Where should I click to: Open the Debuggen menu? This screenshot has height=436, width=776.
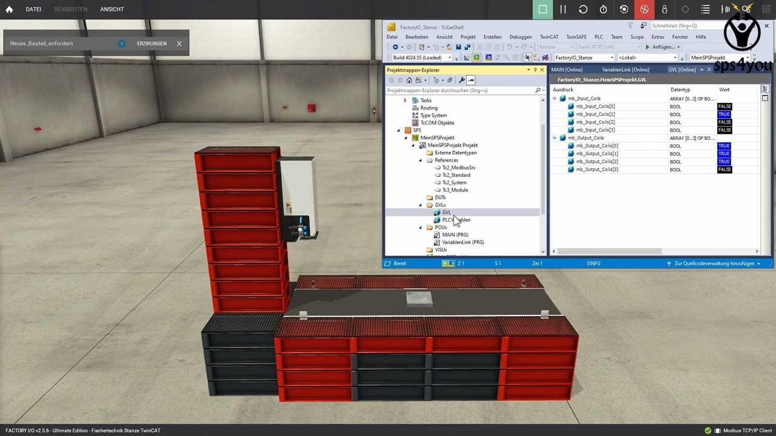pos(521,37)
